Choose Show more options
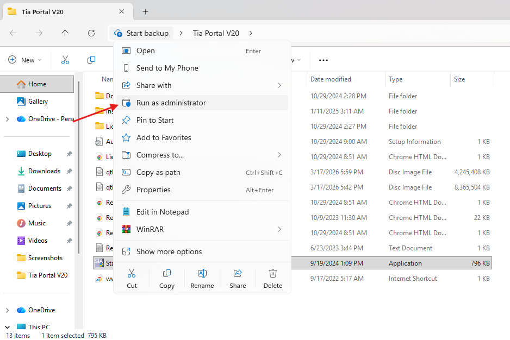Viewport: 510px width, 340px height. [169, 251]
